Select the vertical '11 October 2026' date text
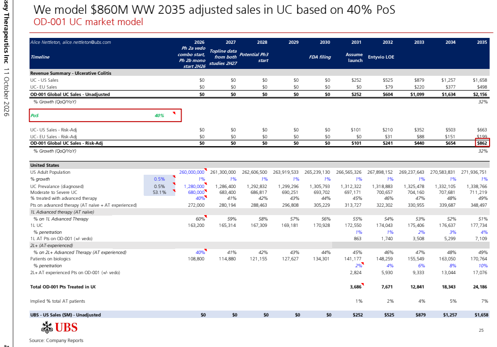The image size is (497, 347). point(6,92)
